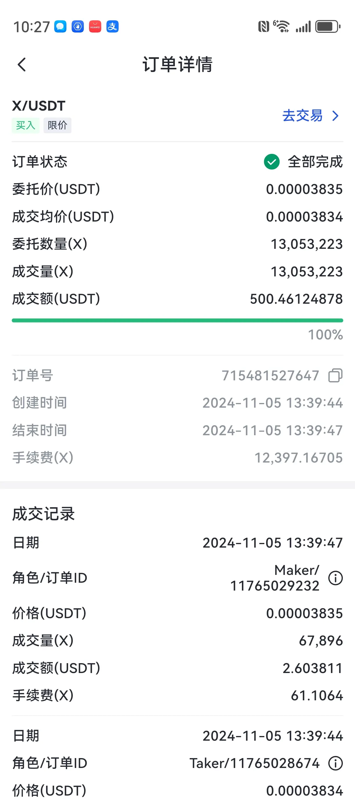Screen dimensions: 355x806
Task: Tap the 成交记录 section header
Action: tap(44, 514)
